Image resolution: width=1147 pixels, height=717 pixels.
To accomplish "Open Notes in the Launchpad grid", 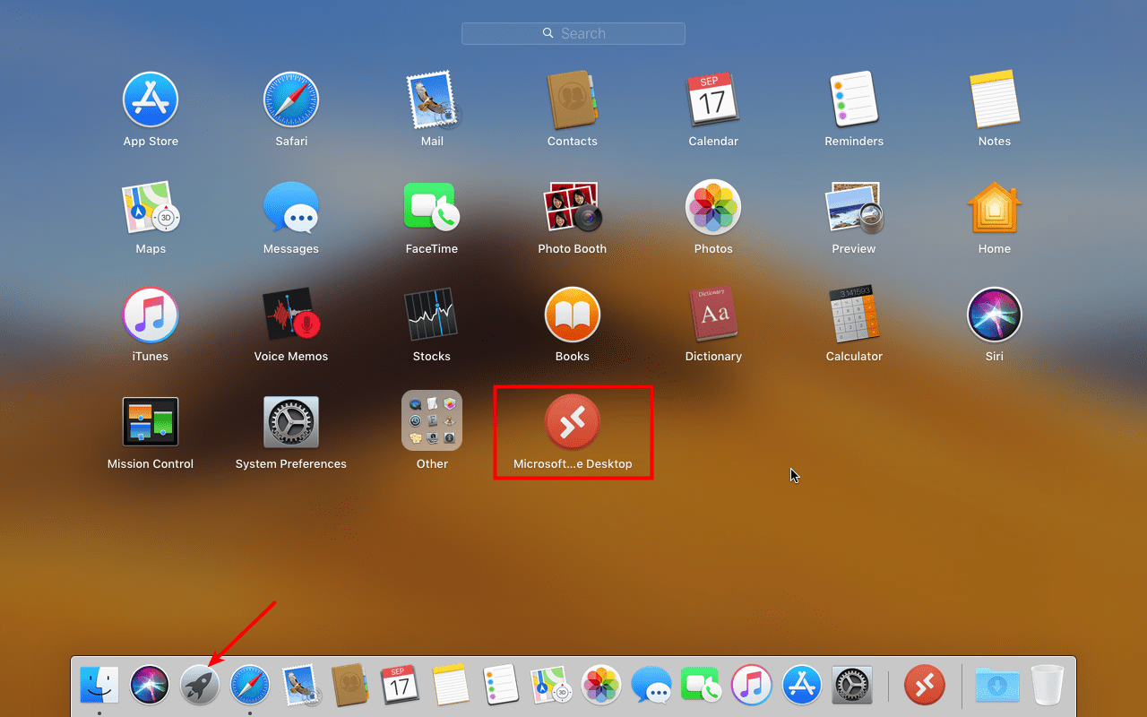I will [x=995, y=99].
